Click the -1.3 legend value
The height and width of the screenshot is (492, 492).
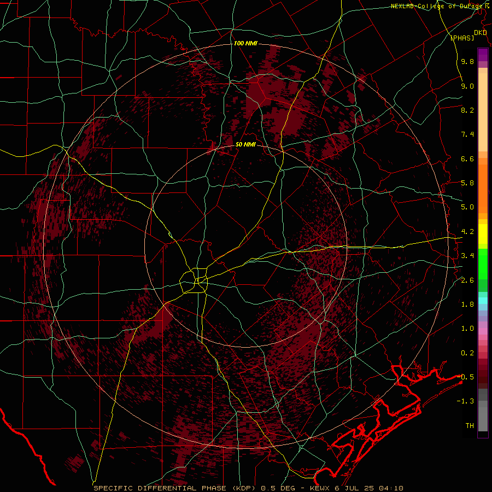pos(466,401)
